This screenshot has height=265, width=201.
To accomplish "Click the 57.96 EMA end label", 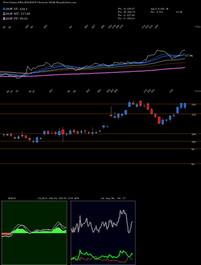I will click(189, 55).
